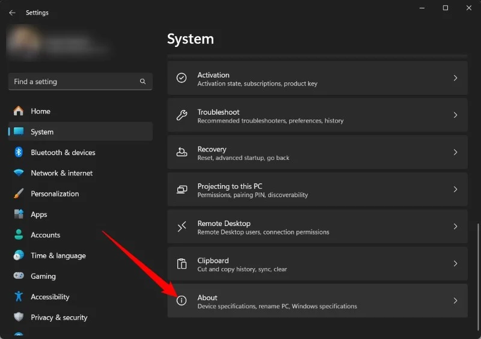481x339 pixels.
Task: Click the Remote Desktop arrows icon
Action: pyautogui.click(x=182, y=227)
